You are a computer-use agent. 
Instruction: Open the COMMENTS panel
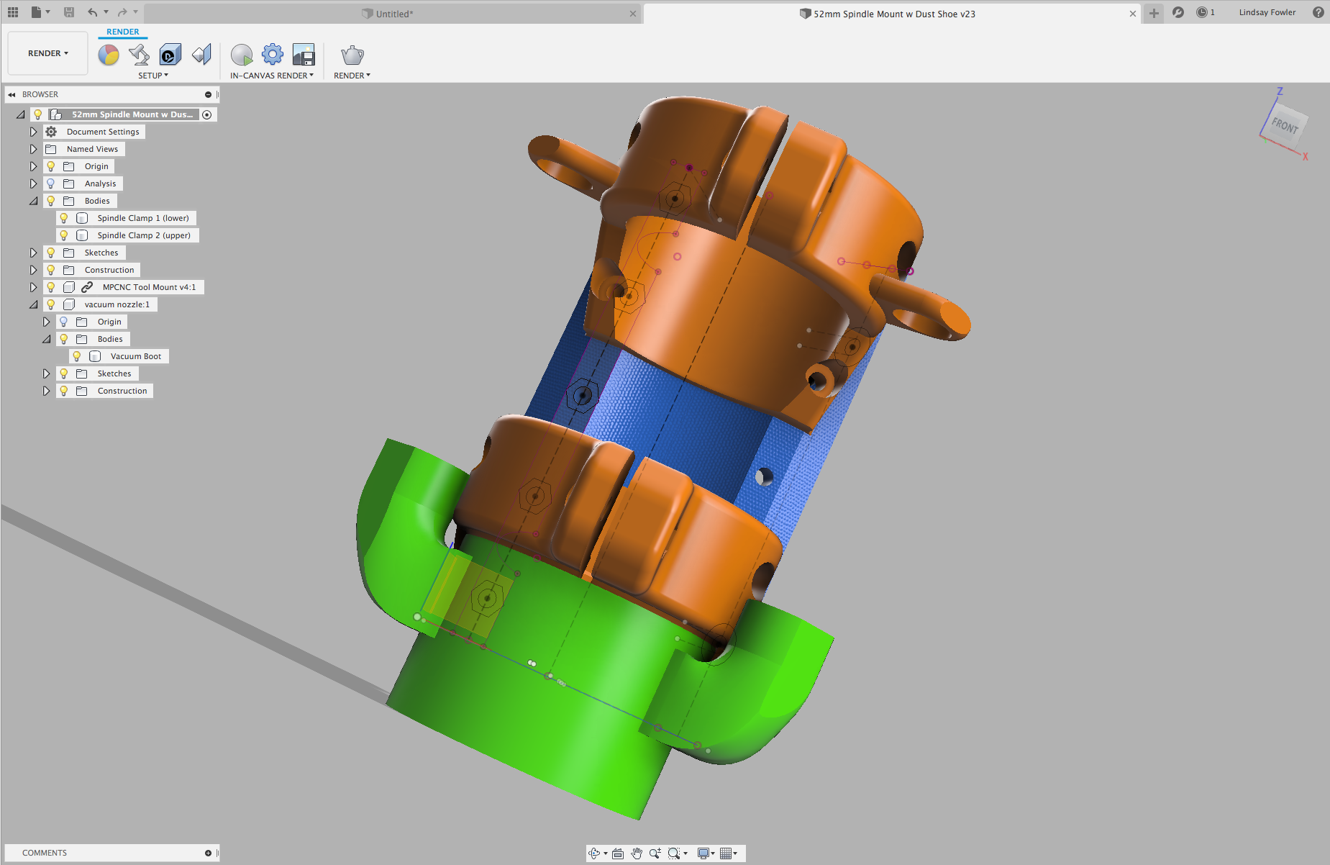tap(45, 853)
